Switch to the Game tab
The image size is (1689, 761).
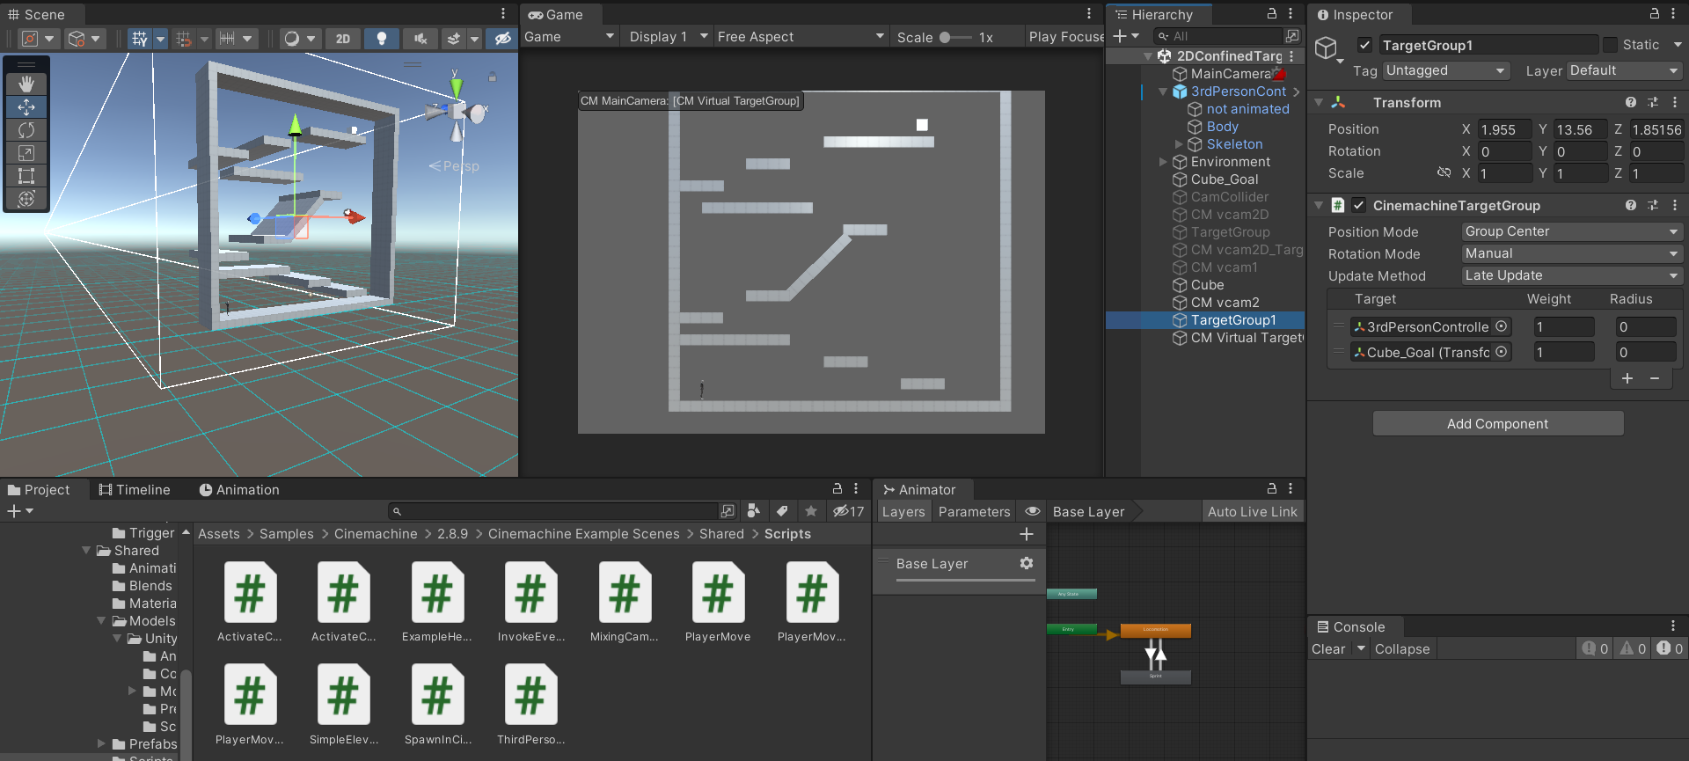[555, 15]
